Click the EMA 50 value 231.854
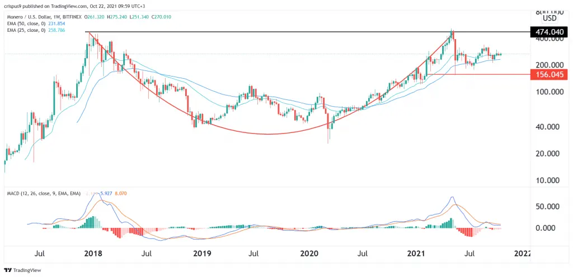 tap(58, 23)
